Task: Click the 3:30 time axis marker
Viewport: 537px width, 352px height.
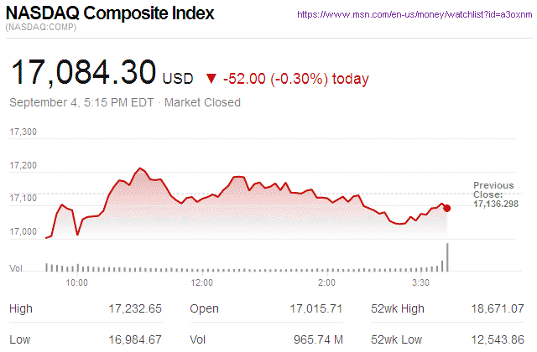Action: pos(421,282)
